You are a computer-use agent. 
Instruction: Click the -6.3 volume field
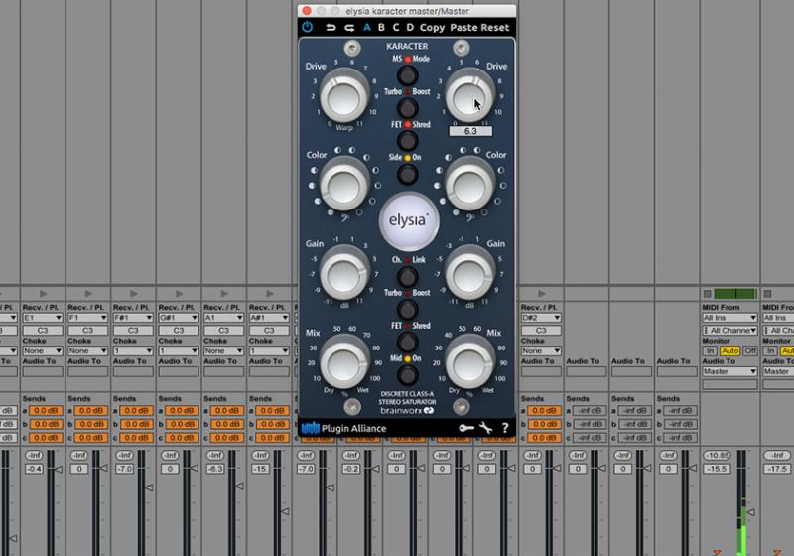click(x=215, y=469)
